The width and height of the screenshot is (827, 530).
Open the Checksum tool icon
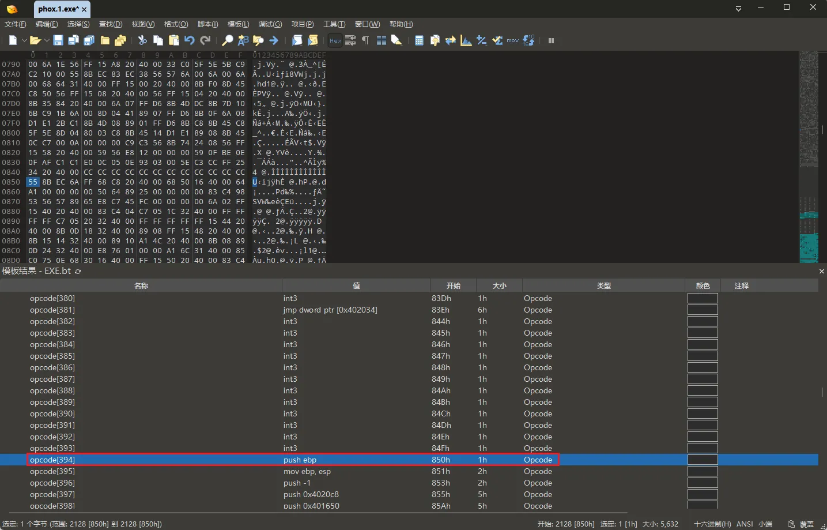pyautogui.click(x=497, y=40)
